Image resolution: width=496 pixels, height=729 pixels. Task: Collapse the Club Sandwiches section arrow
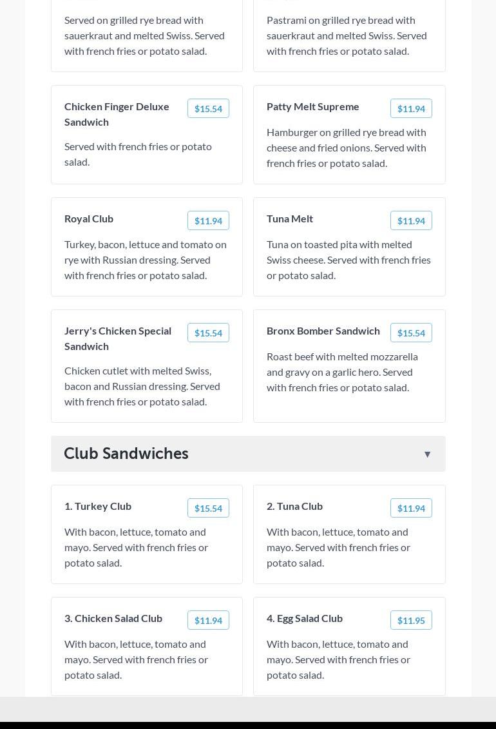tap(427, 454)
